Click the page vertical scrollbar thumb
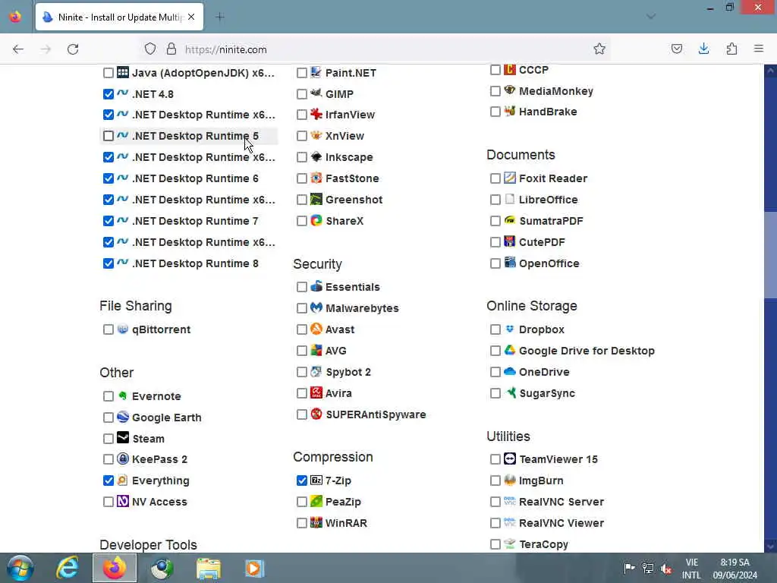 click(771, 255)
